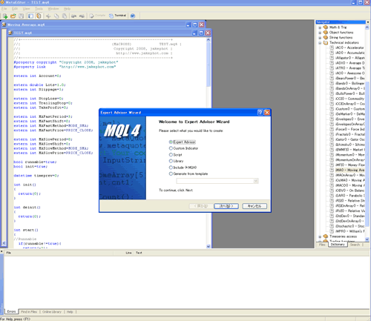
Task: Click the Save toolbar icon
Action: [22, 16]
